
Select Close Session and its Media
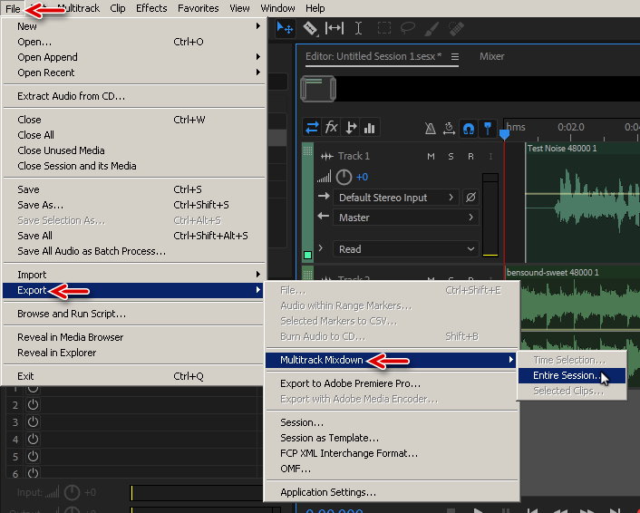134,166
